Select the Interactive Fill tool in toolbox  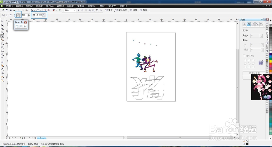click(2, 80)
